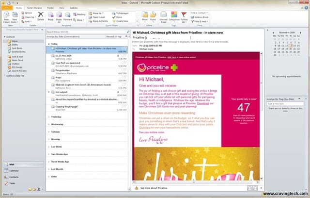Click the Mail navigation button
Screen dimensions: 310x198
(23, 165)
